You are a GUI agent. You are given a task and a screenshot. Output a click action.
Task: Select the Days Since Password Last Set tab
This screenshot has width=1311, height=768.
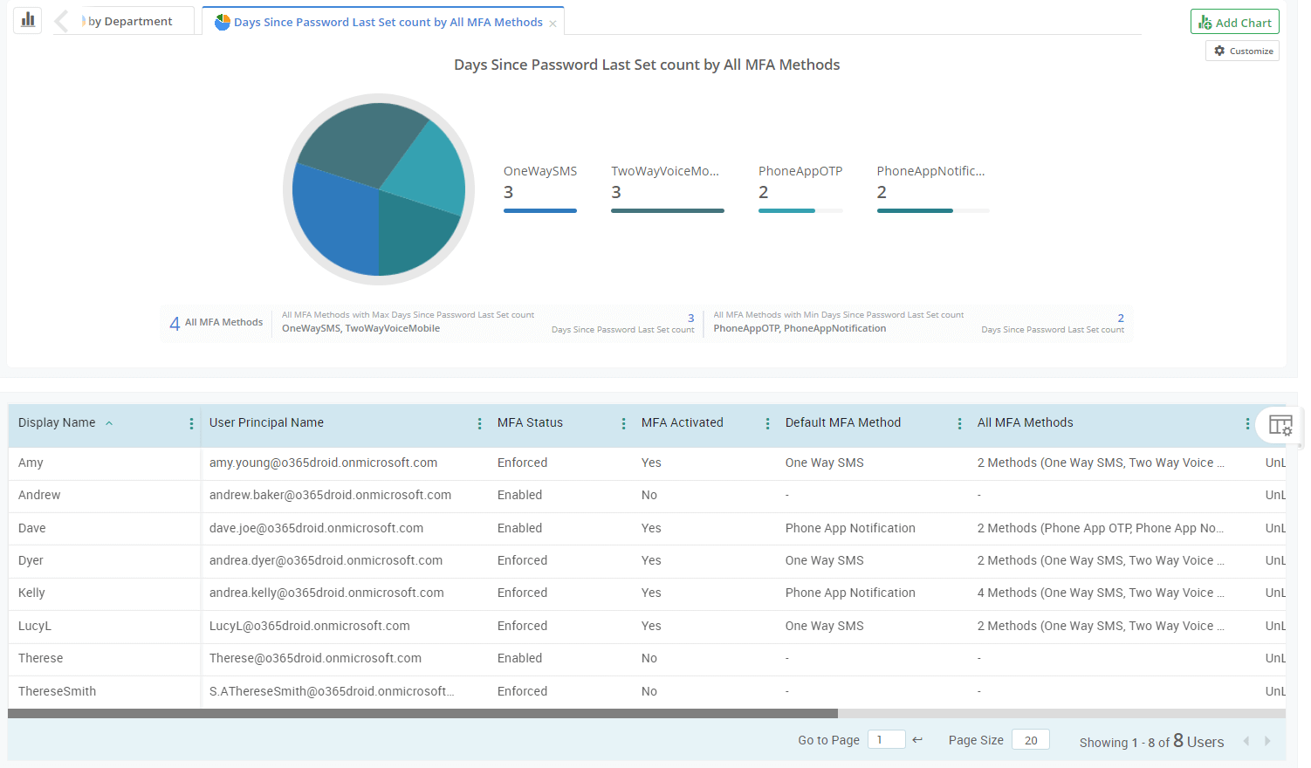click(x=388, y=23)
